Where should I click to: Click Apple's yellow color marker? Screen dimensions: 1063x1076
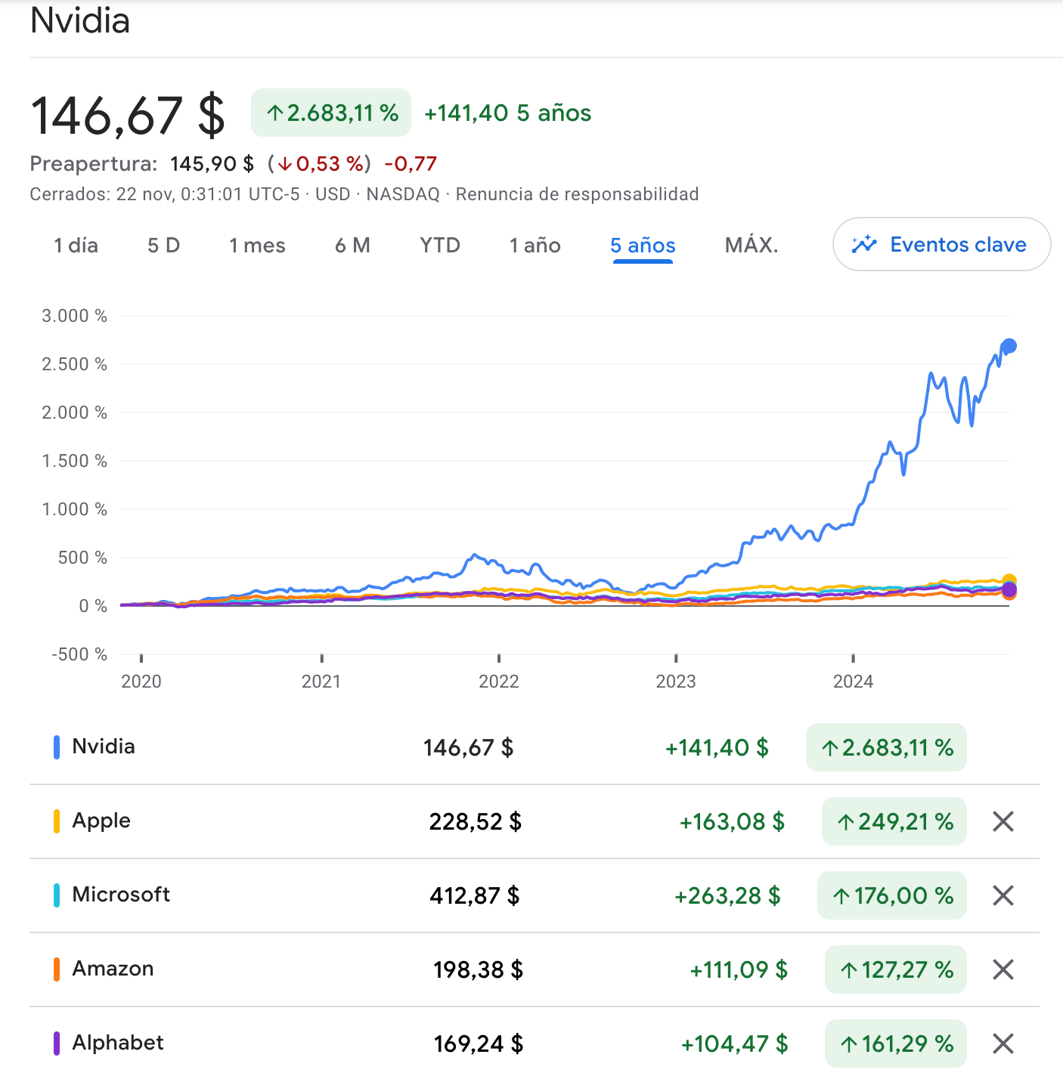tap(57, 821)
